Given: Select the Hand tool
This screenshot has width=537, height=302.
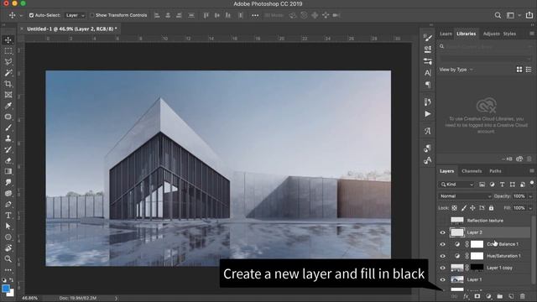Looking at the screenshot, I should tap(8, 248).
